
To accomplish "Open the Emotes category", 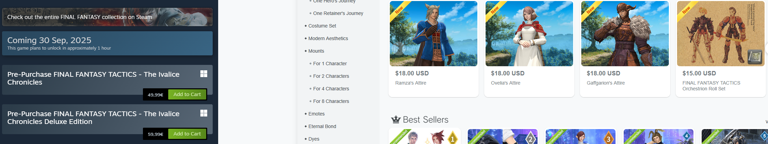I will coord(316,114).
